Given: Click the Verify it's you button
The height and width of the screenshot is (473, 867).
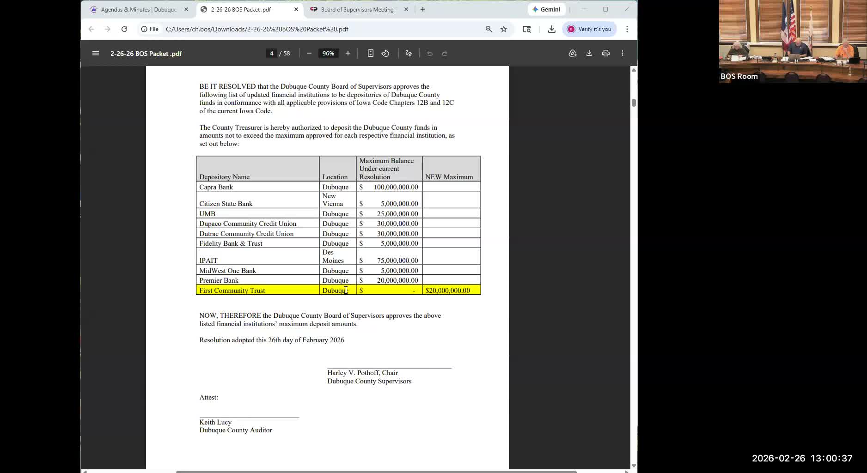Looking at the screenshot, I should 589,29.
